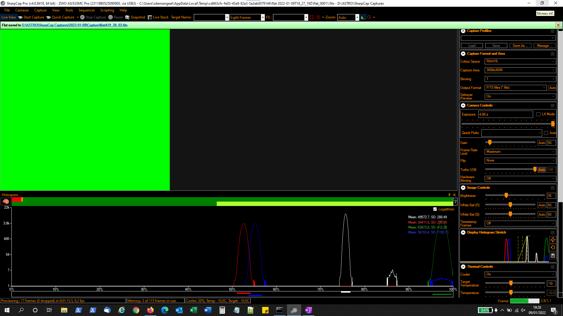Screen dimensions: 563x316
Task: Uncheck the Logarithmic histogram option
Action: pos(435,209)
